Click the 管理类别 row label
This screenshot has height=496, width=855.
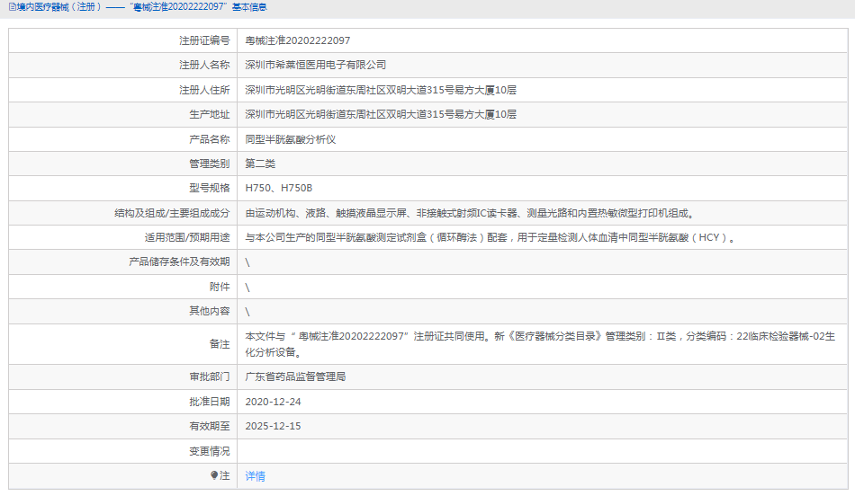click(210, 164)
